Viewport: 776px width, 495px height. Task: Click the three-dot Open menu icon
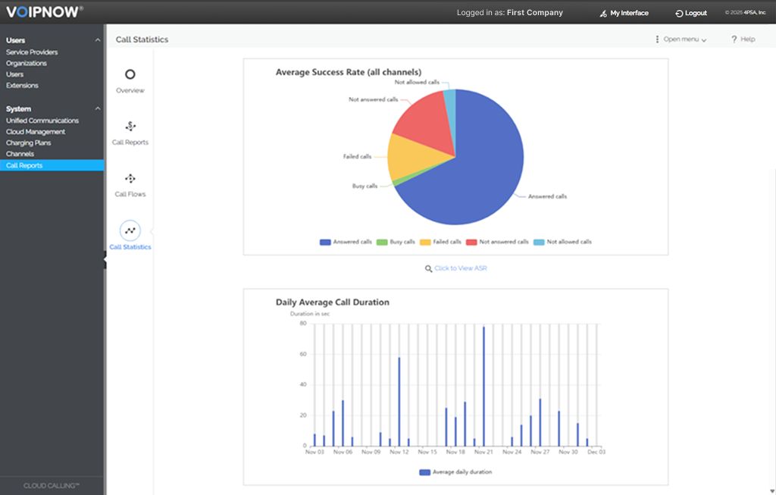(x=657, y=39)
